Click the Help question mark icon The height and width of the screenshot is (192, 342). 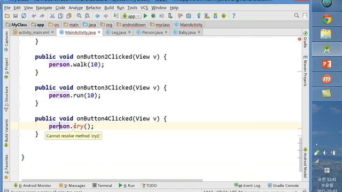(x=234, y=16)
